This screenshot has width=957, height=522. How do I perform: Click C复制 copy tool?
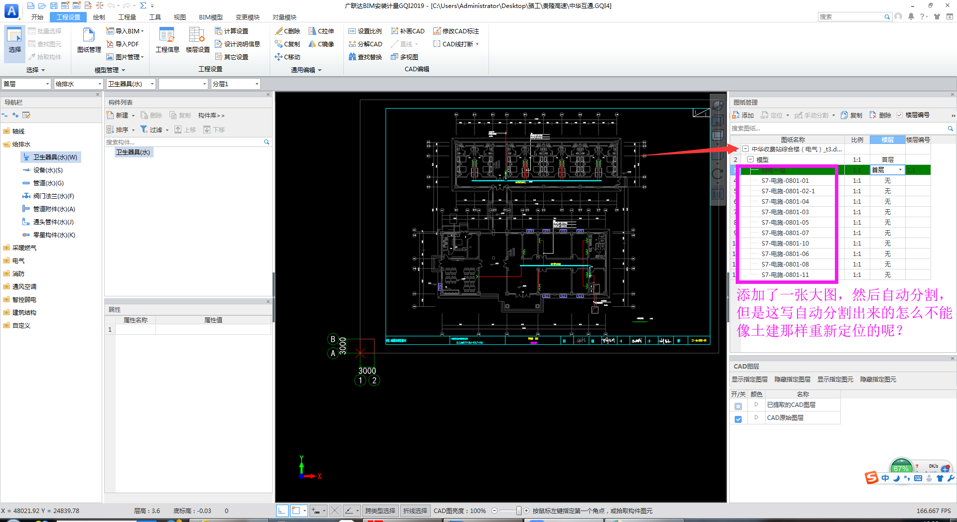[288, 44]
